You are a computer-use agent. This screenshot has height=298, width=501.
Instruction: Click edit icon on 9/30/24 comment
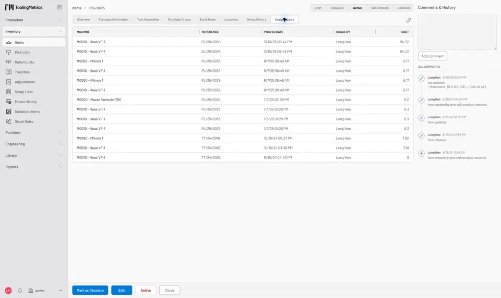422,100
